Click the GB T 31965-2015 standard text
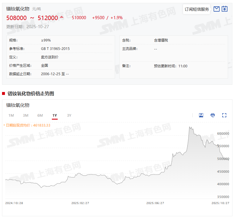Viewport: 235px width, 218px height. pos(55,49)
